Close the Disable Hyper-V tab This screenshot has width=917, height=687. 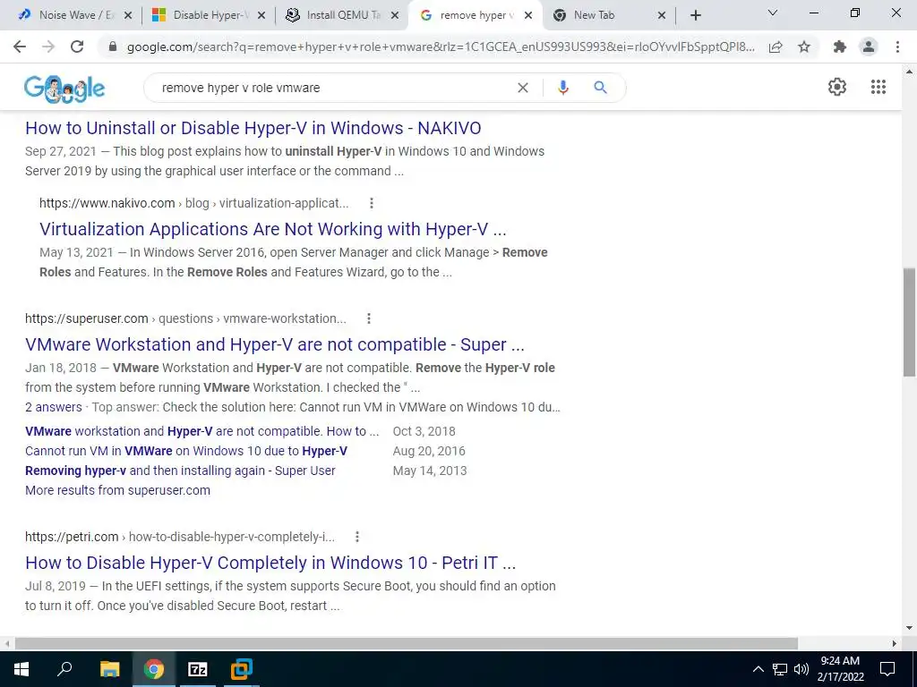(261, 16)
